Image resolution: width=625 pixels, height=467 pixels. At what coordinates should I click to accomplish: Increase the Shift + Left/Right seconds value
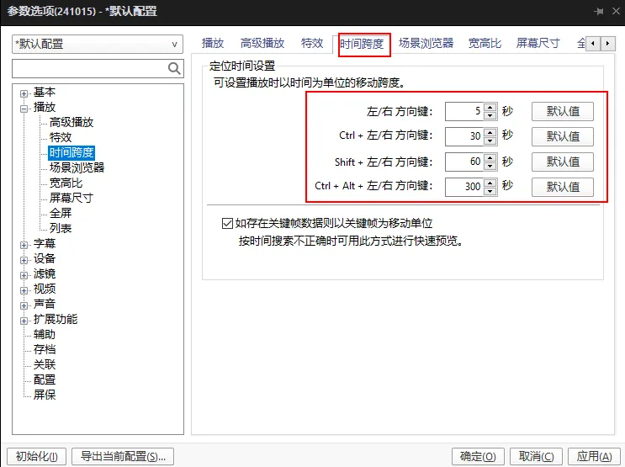click(x=490, y=157)
